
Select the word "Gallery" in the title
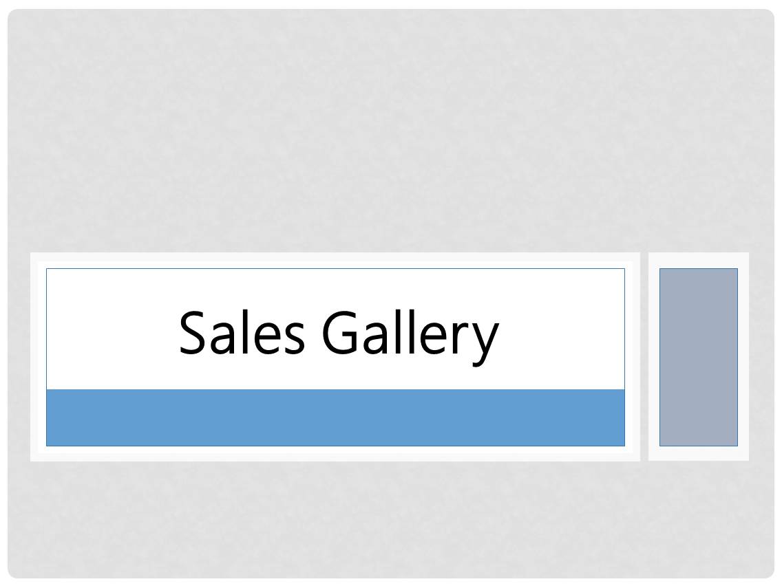(x=410, y=337)
